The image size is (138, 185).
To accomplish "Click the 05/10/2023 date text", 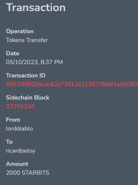I will click(23, 62).
